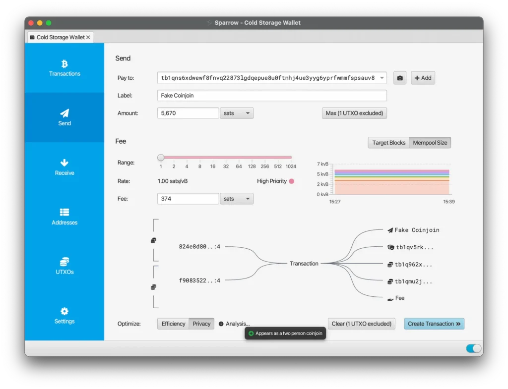Click the Analysis info icon
This screenshot has height=389, width=508.
click(x=221, y=324)
